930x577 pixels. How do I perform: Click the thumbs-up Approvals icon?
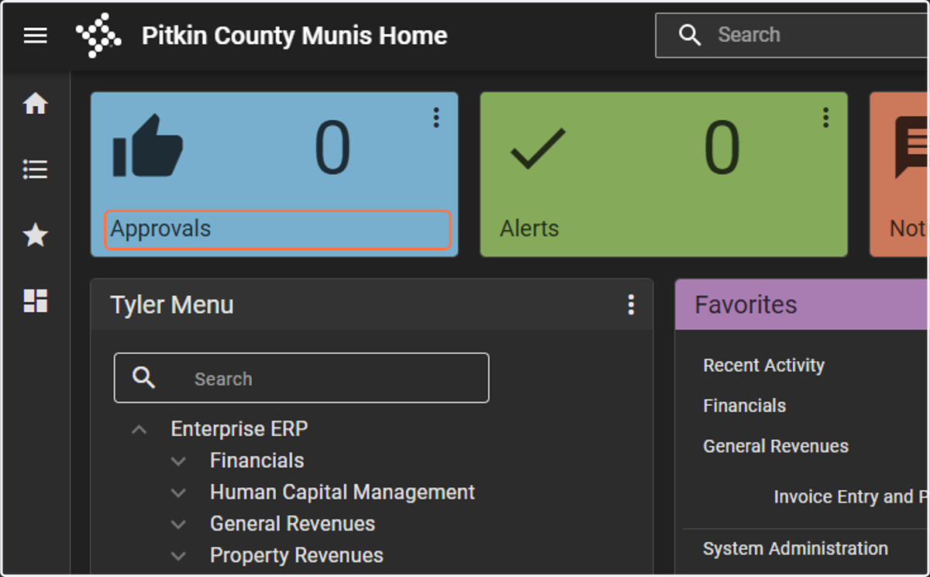click(x=148, y=146)
